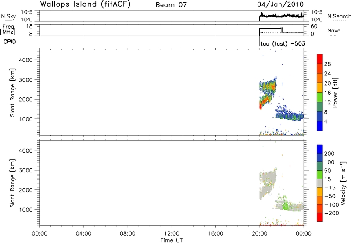Pick the Power colorbar segment between 20 and 24
The image size is (351, 243).
tap(320, 78)
